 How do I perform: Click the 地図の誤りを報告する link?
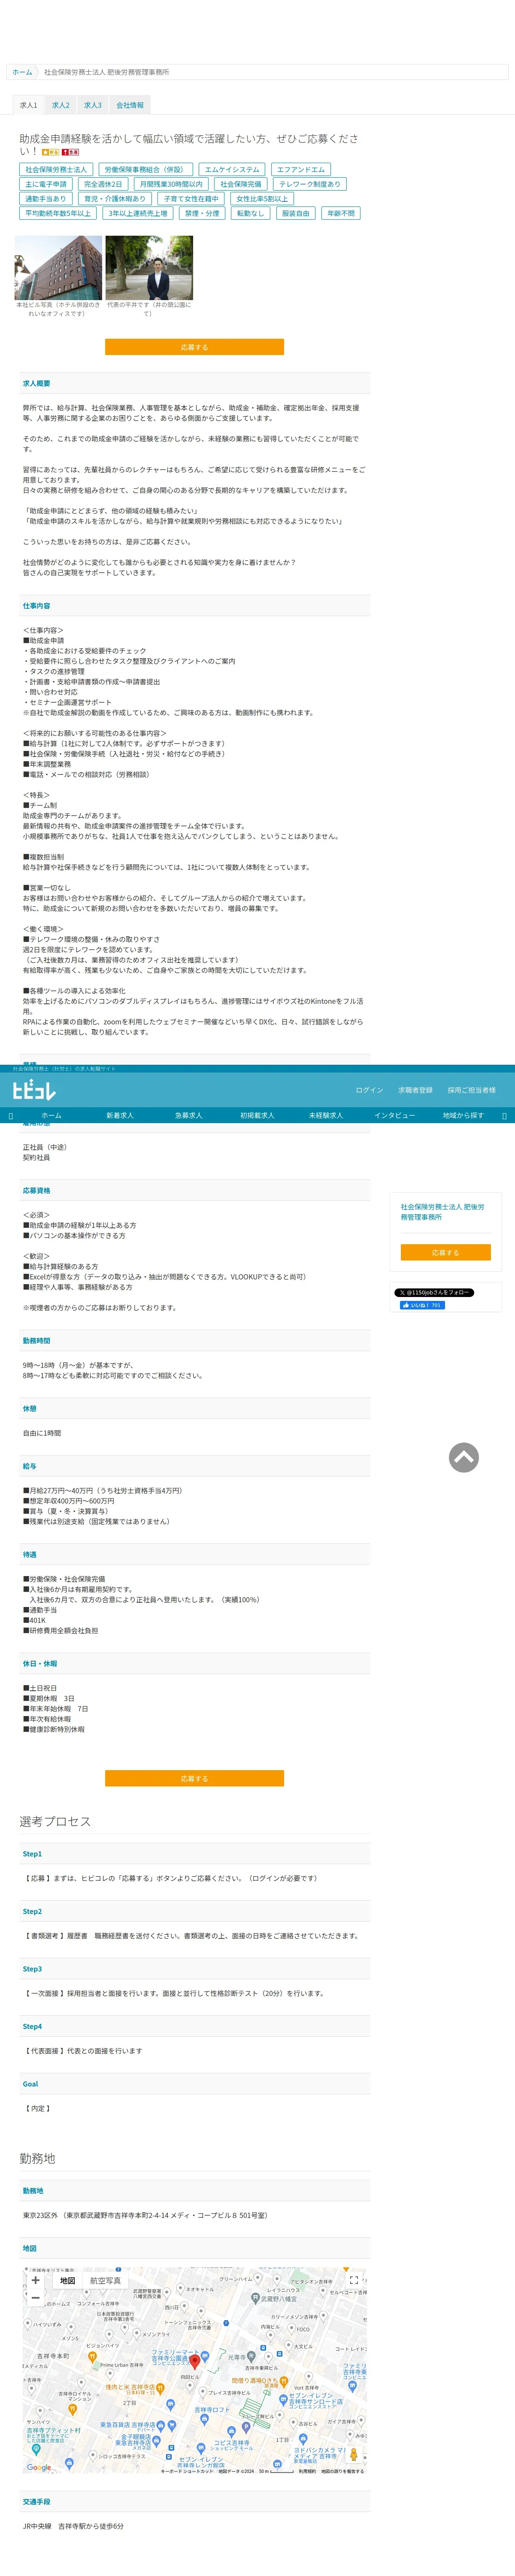coord(342,2471)
